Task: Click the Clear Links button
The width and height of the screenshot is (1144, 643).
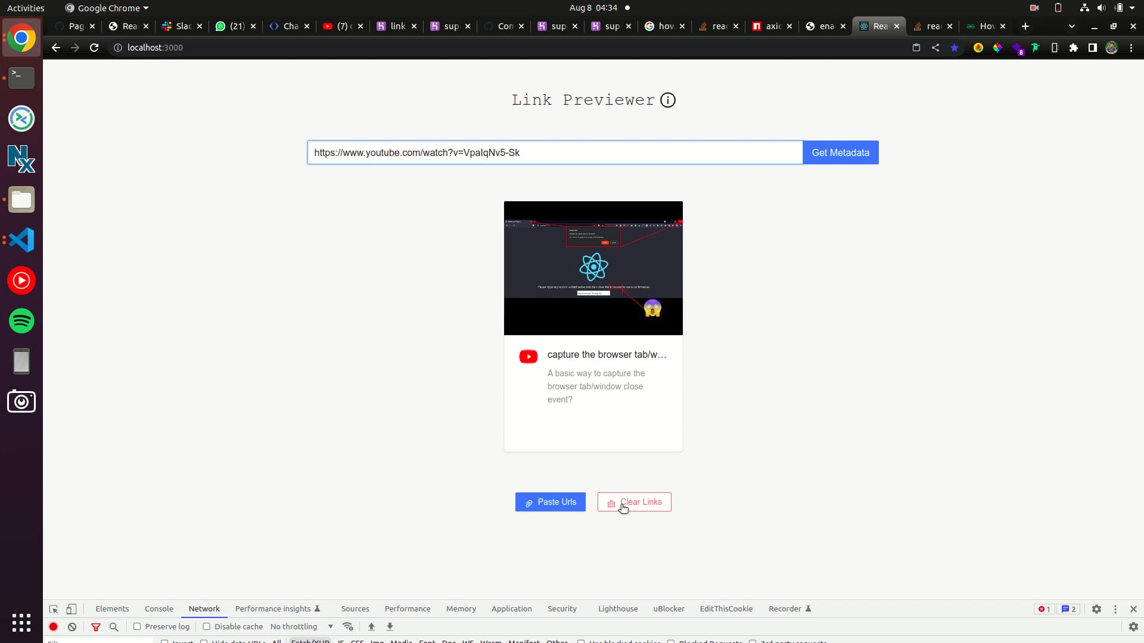Action: pyautogui.click(x=635, y=502)
